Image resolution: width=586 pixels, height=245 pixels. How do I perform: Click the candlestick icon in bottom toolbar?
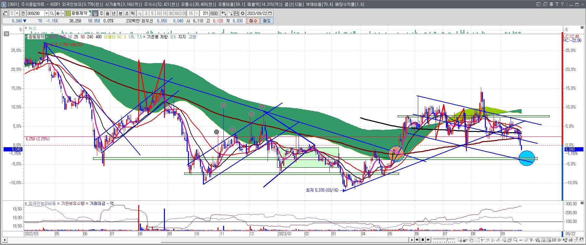(571, 240)
